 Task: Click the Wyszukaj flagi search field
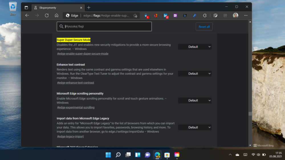[104, 26]
